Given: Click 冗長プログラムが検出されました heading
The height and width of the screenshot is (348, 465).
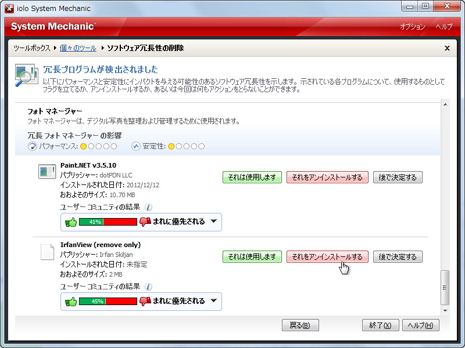Looking at the screenshot, I should point(101,70).
